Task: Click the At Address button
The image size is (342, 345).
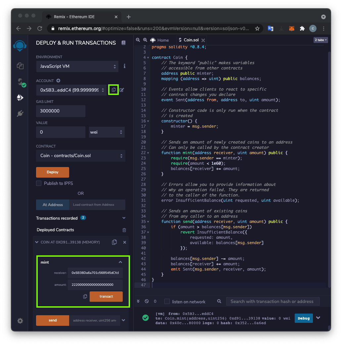Action: pos(53,205)
